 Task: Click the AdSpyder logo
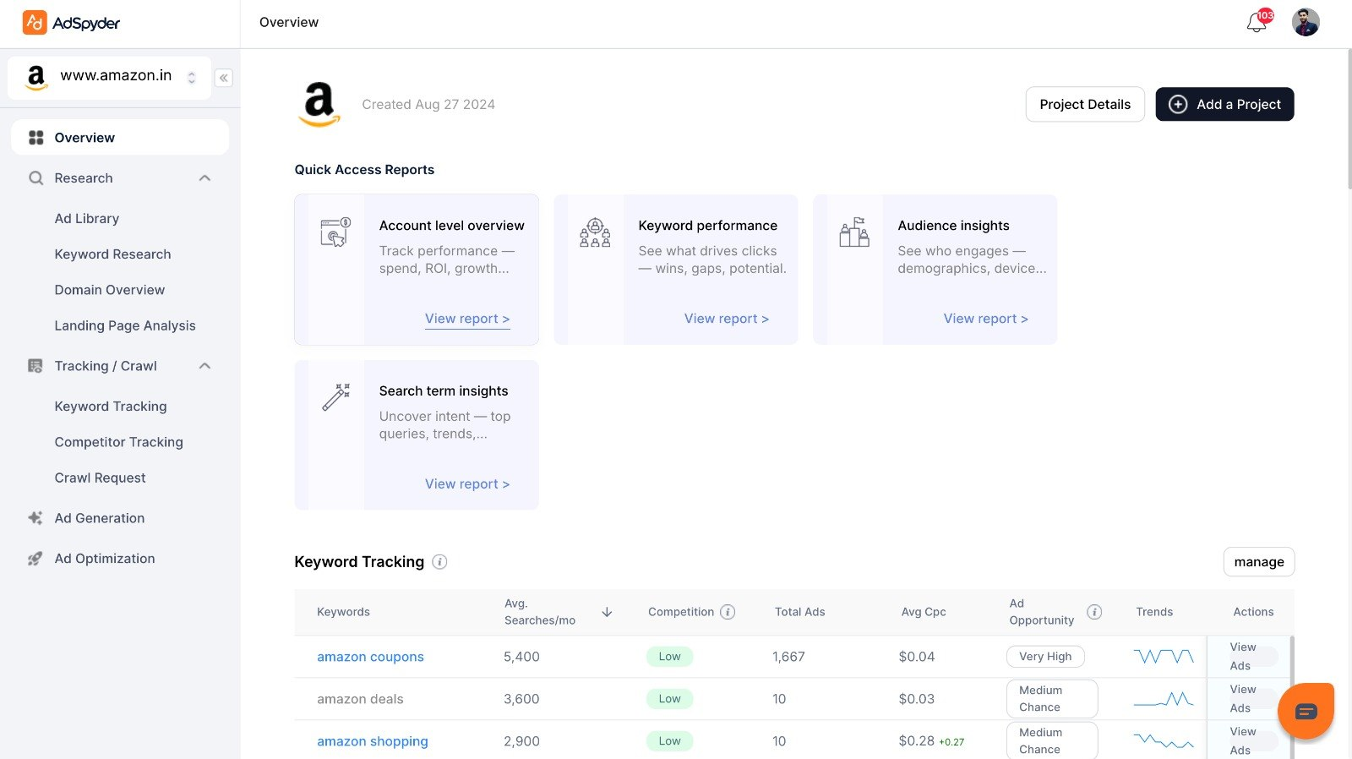click(72, 23)
